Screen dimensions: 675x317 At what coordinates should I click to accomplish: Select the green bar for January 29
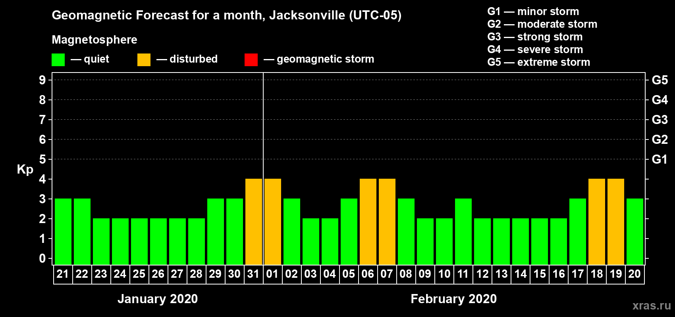[216, 232]
